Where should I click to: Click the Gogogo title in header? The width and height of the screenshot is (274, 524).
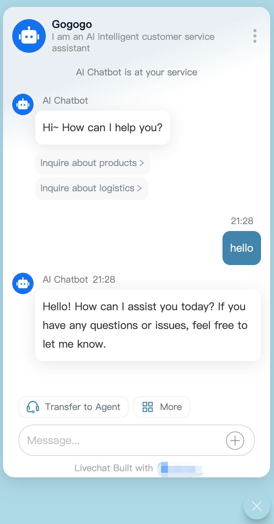[x=72, y=24]
